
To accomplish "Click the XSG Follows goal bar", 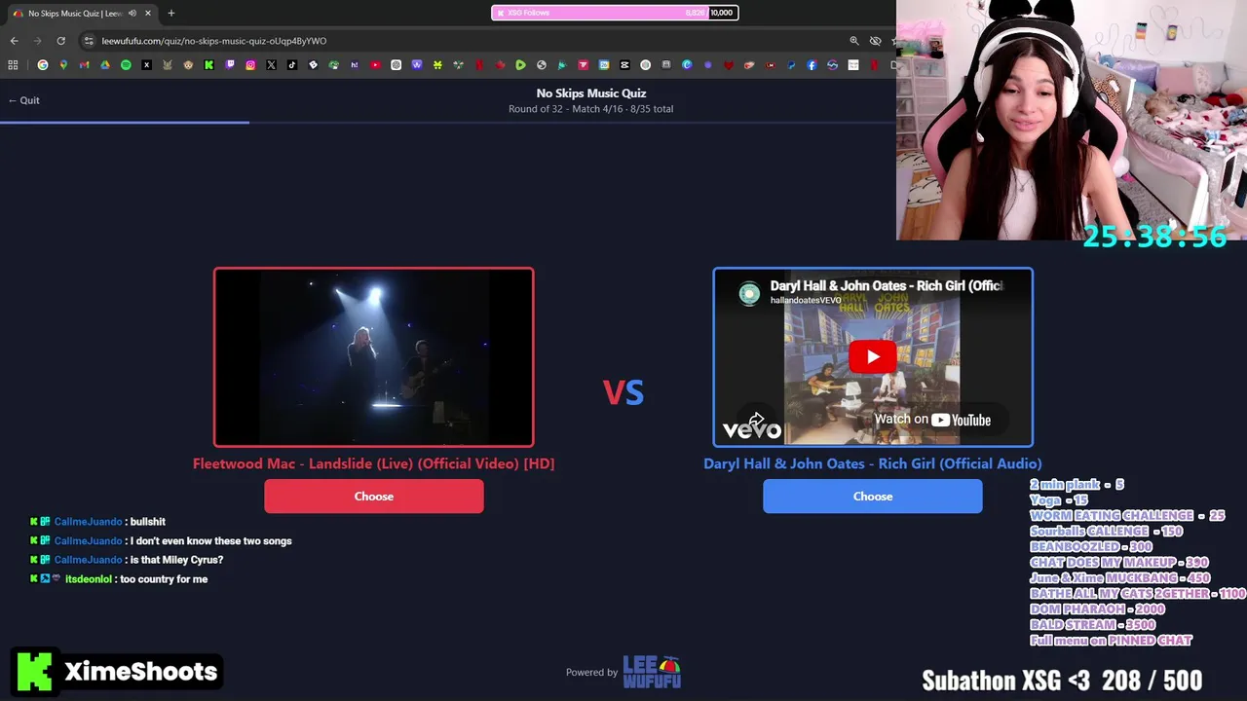I will [615, 13].
